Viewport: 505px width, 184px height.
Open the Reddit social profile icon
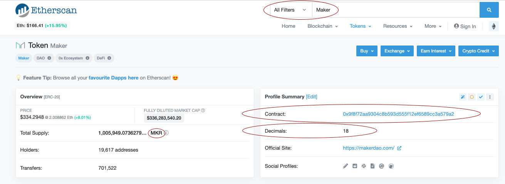[355, 166]
